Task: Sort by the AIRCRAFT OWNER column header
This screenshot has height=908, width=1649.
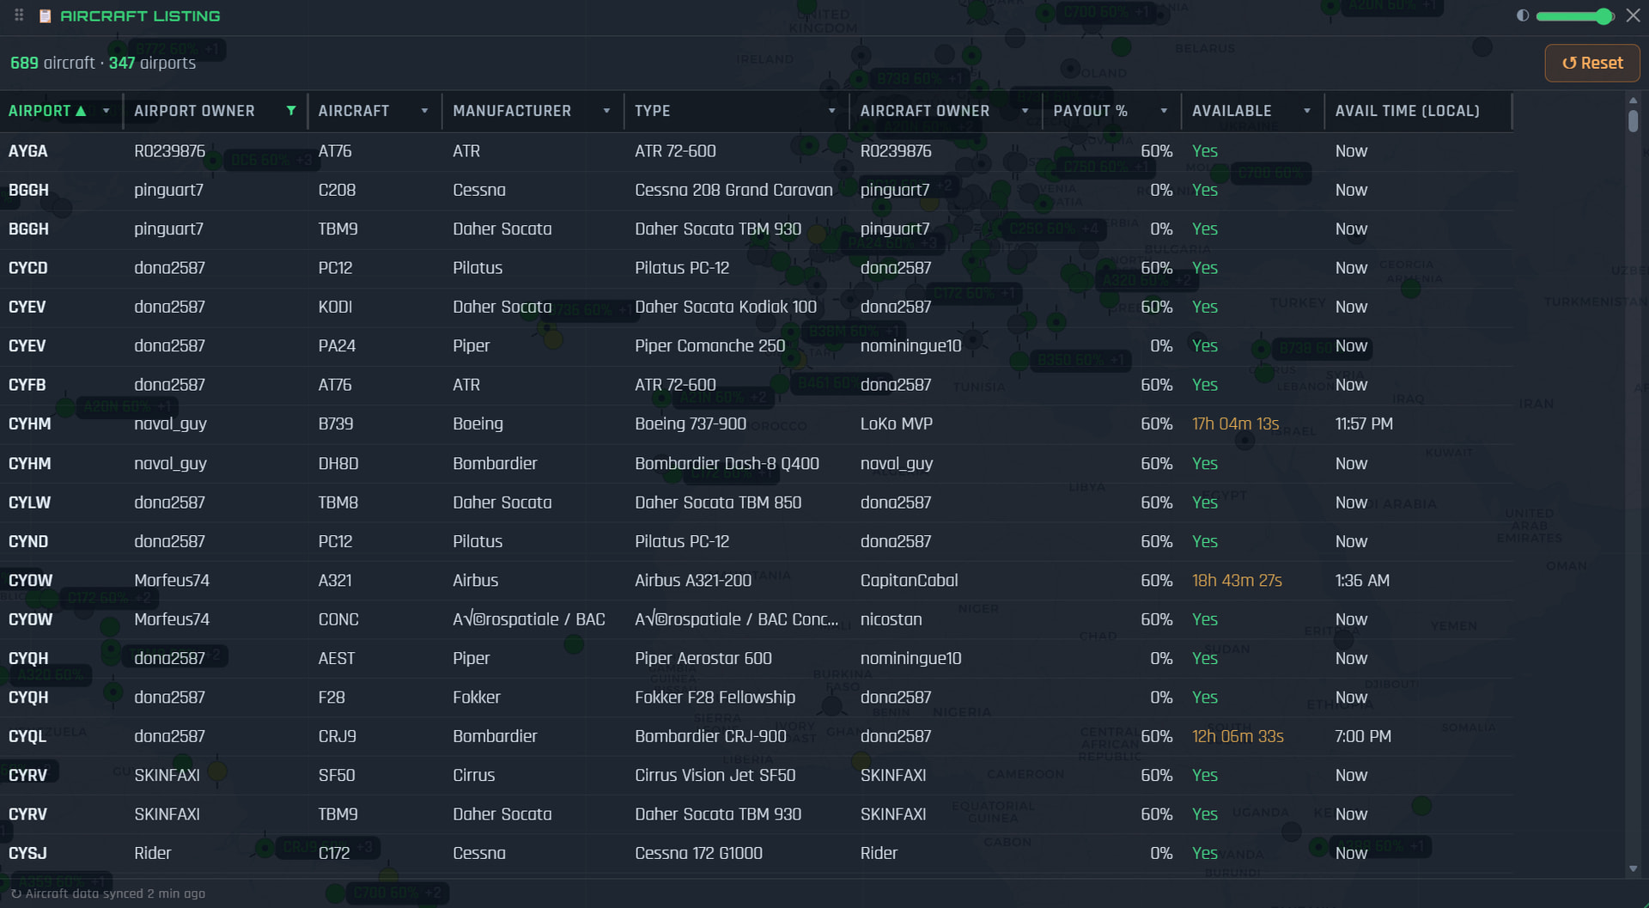Action: point(925,111)
